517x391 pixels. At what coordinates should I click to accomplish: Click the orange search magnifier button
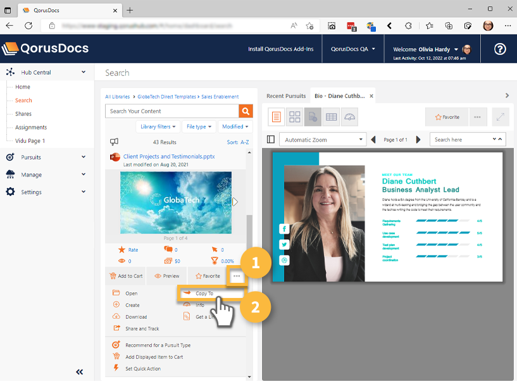pos(246,111)
